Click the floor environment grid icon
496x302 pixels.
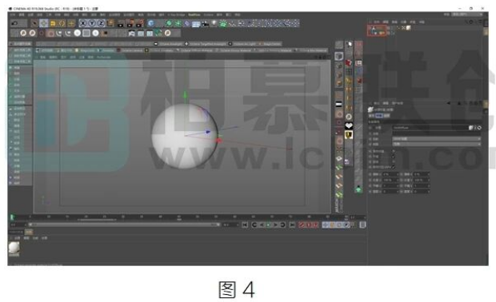[196, 24]
